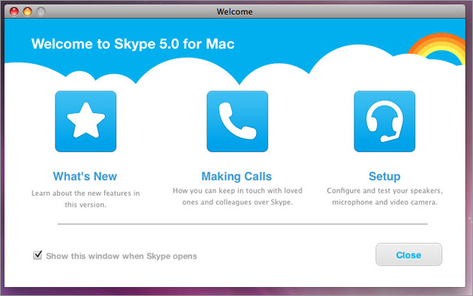Click the Close button
This screenshot has width=473, height=296.
pos(408,255)
